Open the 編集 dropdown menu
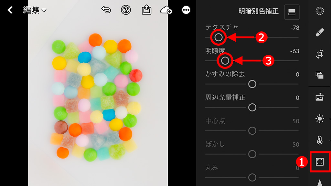 (x=35, y=10)
